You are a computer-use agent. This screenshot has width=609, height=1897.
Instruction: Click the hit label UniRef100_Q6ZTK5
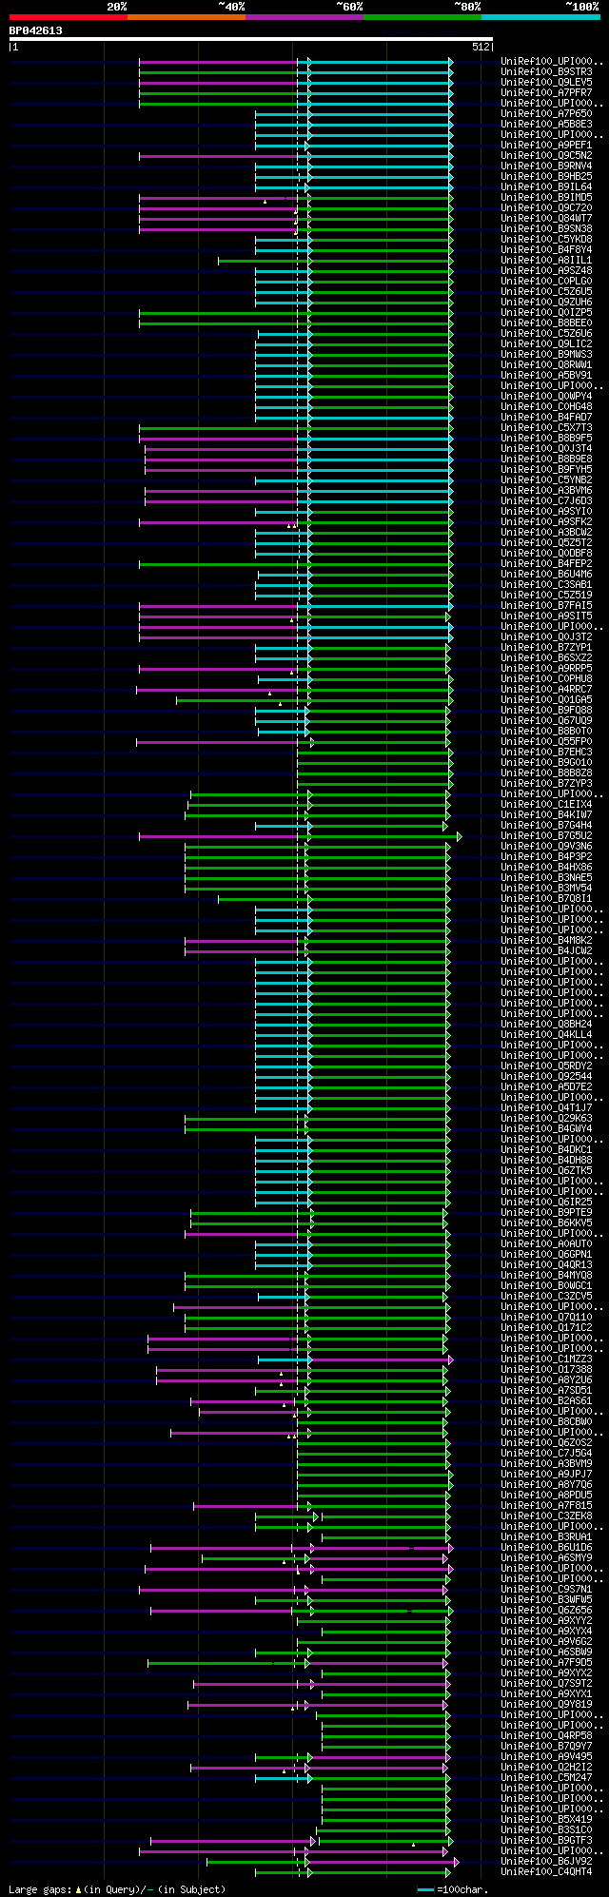coord(546,1171)
